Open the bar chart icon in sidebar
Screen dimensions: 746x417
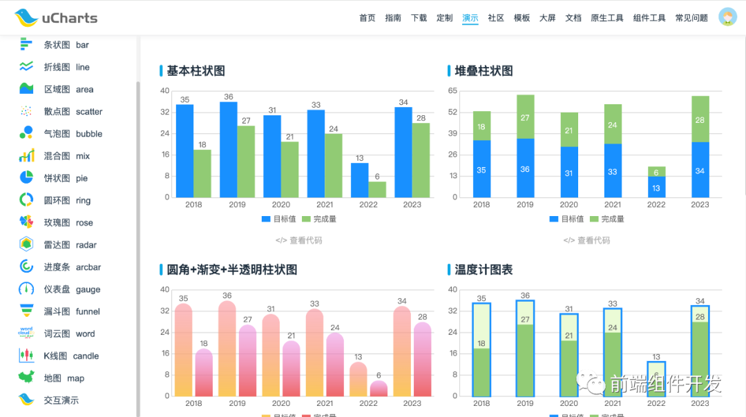click(26, 45)
